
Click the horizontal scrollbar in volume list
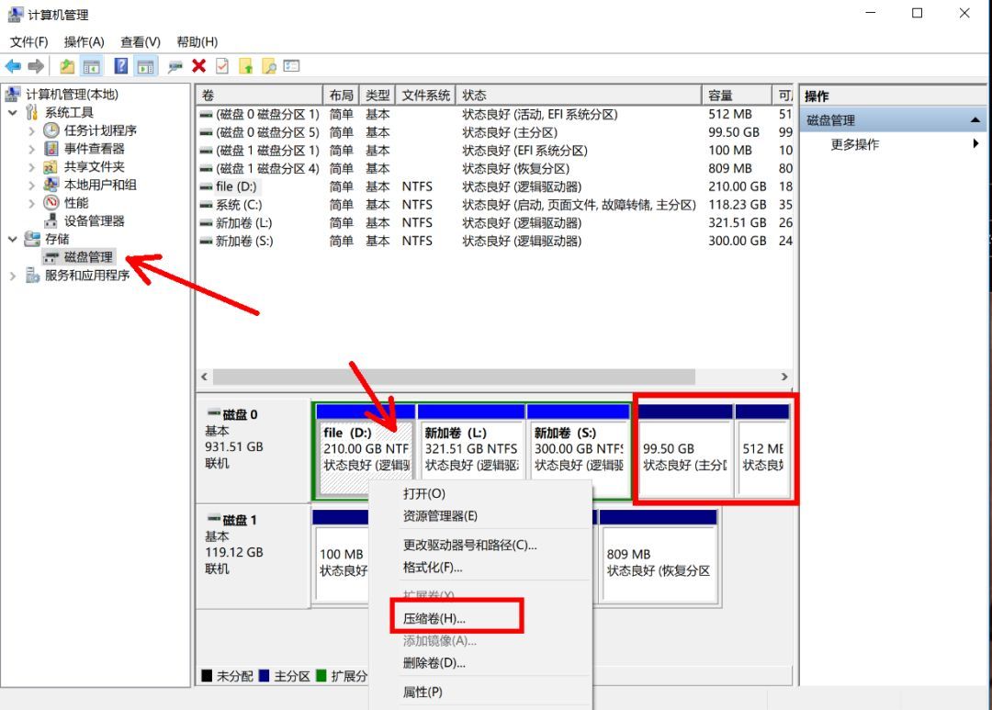tap(454, 377)
